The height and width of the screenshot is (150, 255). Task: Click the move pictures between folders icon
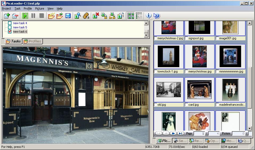(x=112, y=16)
